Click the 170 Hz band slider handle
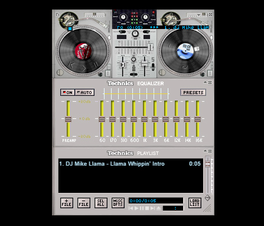The image size is (264, 226). point(112,119)
